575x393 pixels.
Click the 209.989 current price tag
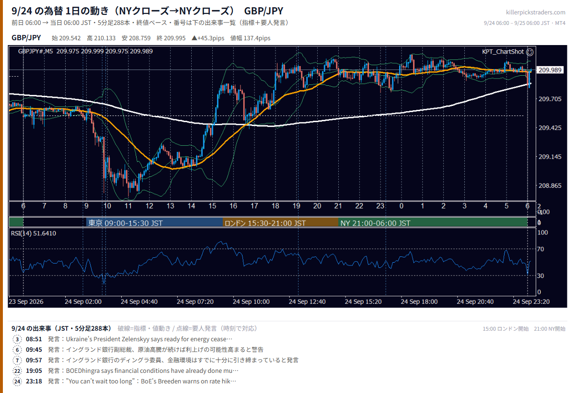pos(550,70)
